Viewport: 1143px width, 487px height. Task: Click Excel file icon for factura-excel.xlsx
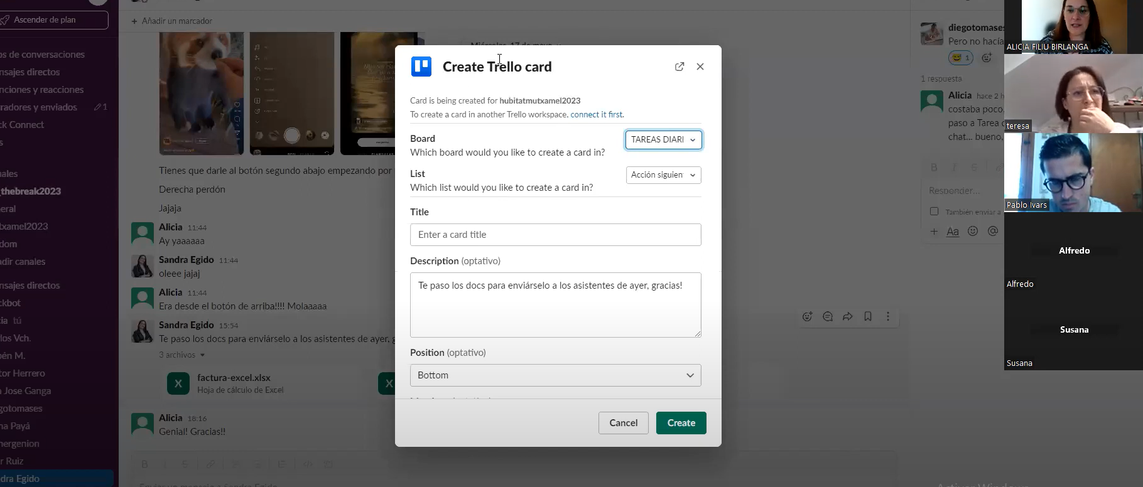tap(178, 383)
